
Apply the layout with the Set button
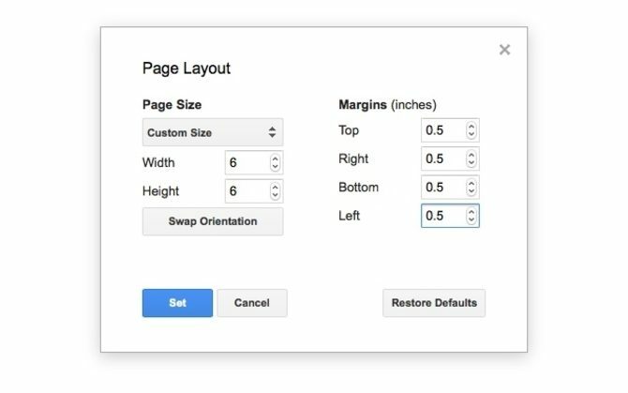[x=177, y=303]
